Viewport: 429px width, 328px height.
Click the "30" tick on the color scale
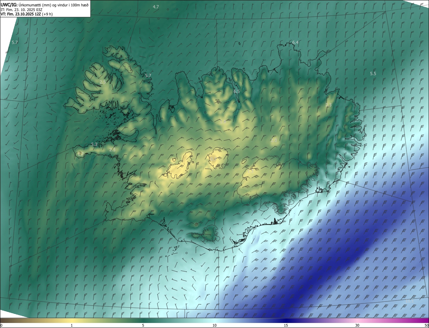point(357,325)
